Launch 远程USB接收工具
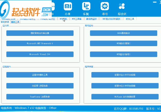161x112 pixels. pyautogui.click(x=40, y=75)
